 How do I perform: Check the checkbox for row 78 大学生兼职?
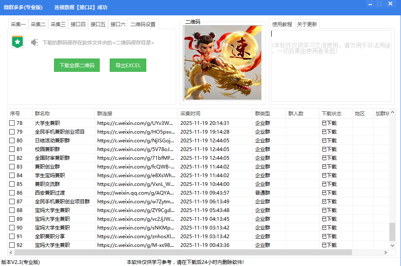11,123
